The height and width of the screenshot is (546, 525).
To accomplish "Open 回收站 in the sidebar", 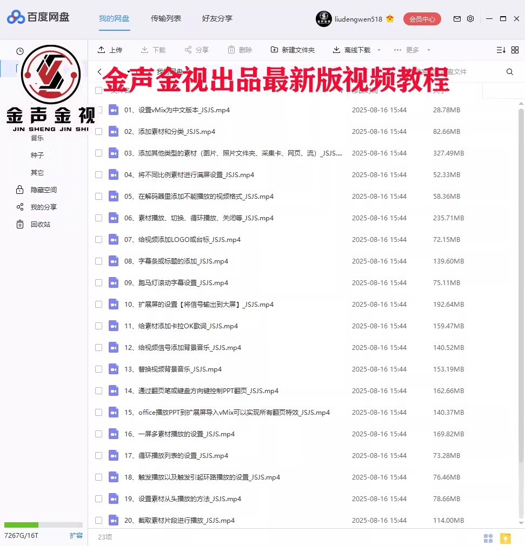I will [x=38, y=224].
